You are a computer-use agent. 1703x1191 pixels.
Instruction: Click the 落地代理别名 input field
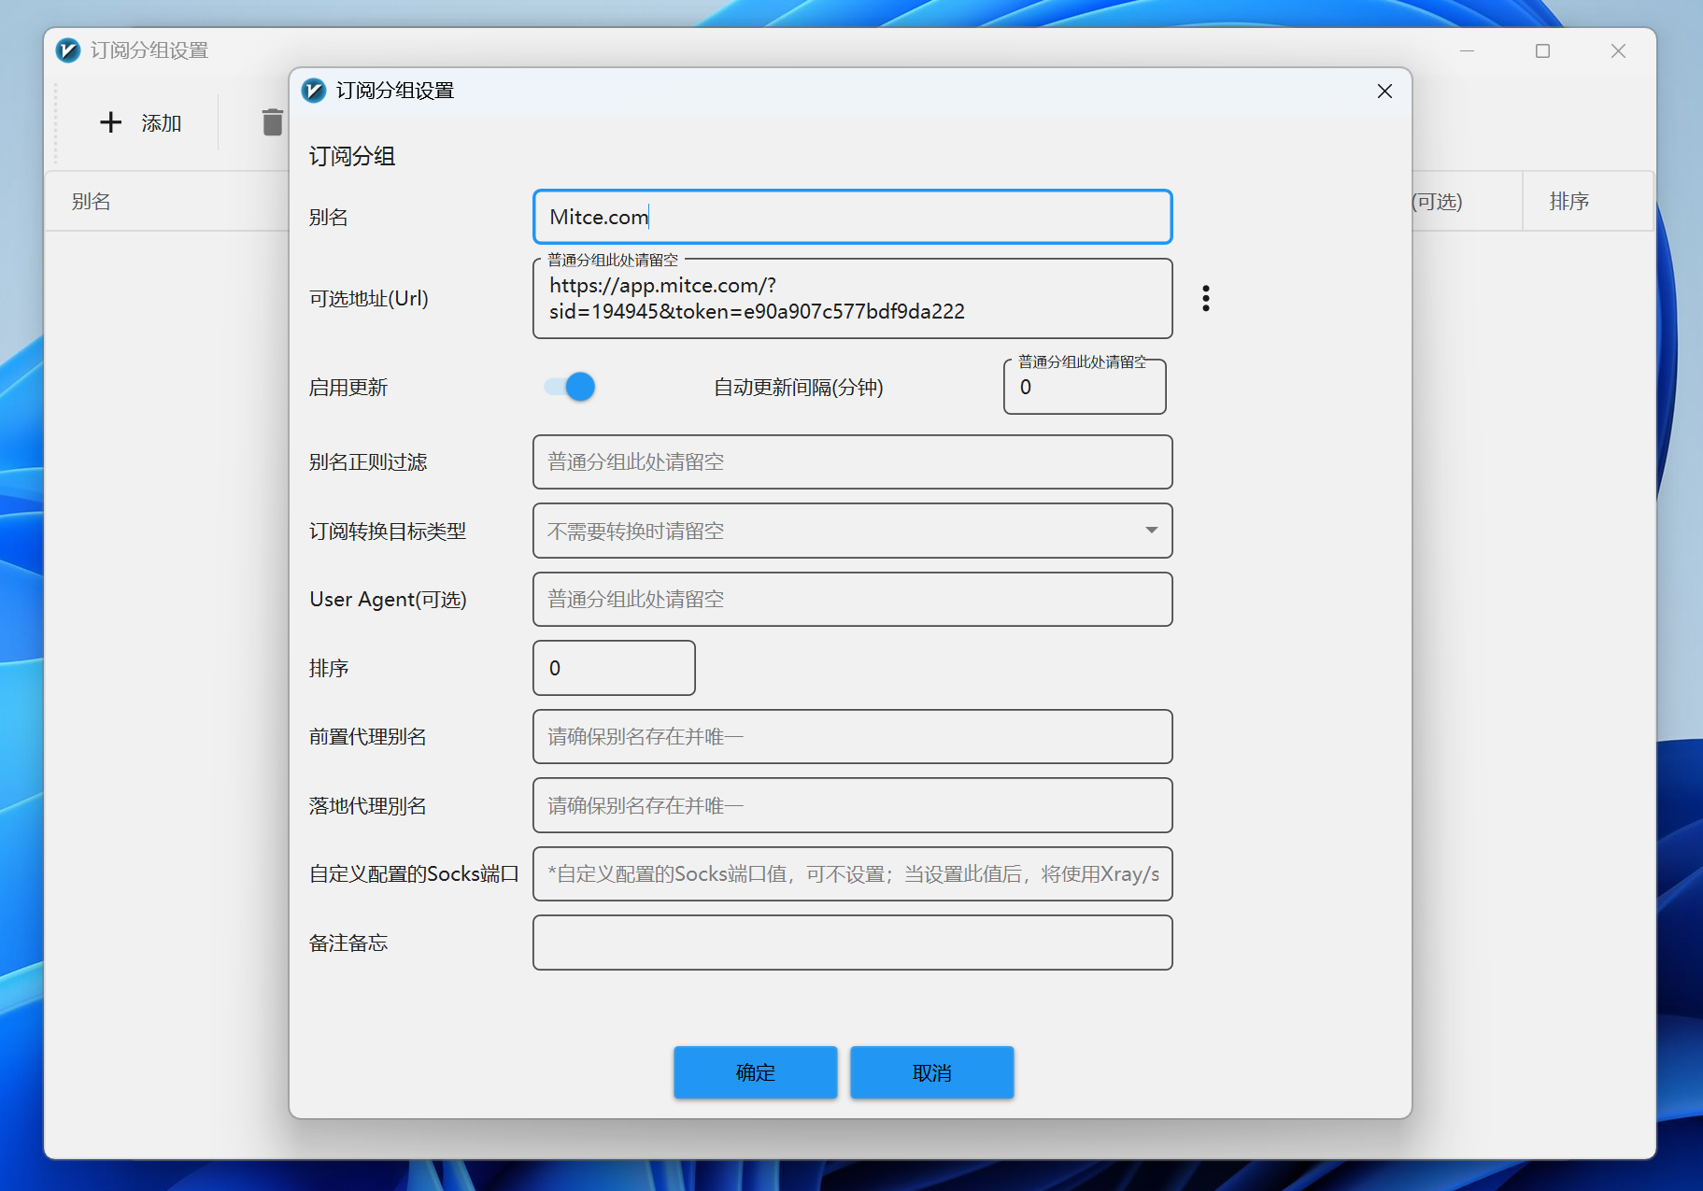(852, 805)
